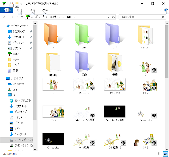Viewport: 169px width, 157px height.
Task: Switch to details list view
Action: pyautogui.click(x=160, y=154)
